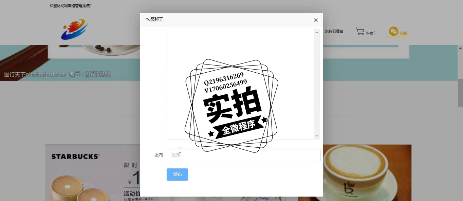
Task: Open the 跳转到后台 link
Action: click(334, 31)
